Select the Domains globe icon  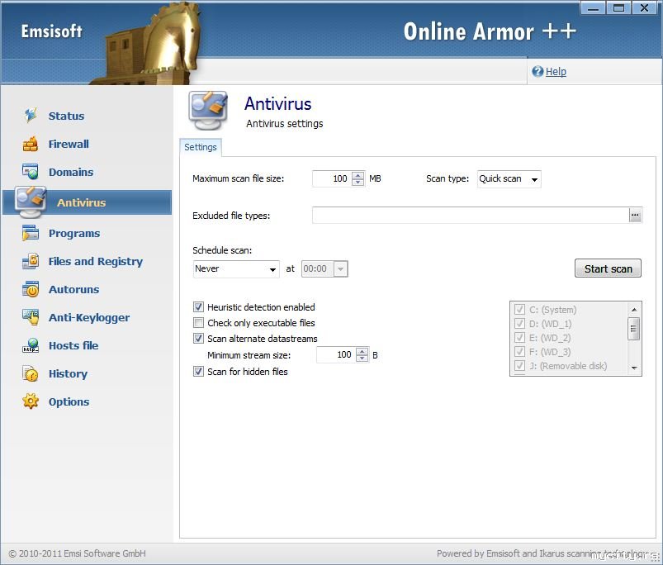point(31,172)
